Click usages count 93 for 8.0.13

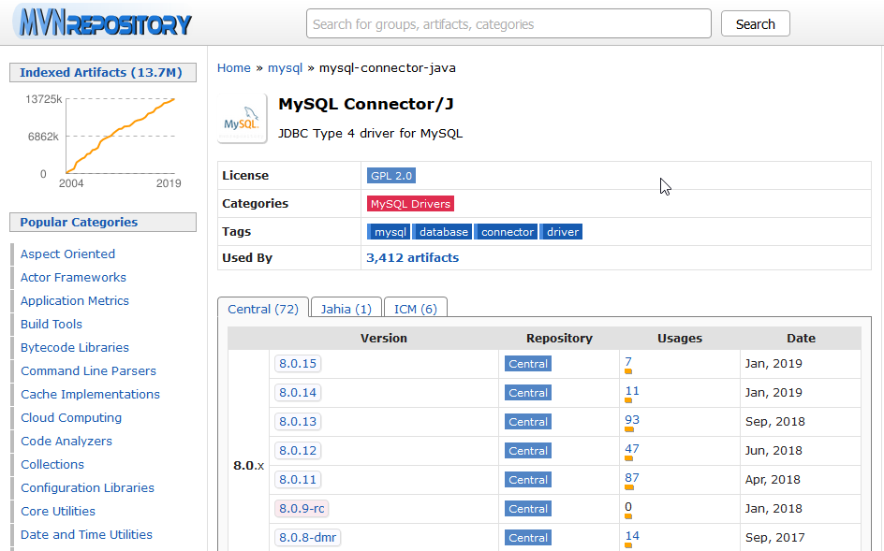632,420
